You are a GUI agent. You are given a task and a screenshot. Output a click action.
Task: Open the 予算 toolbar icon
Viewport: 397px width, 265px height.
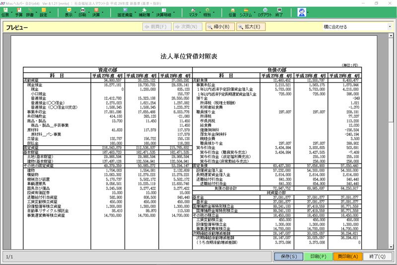[19, 12]
